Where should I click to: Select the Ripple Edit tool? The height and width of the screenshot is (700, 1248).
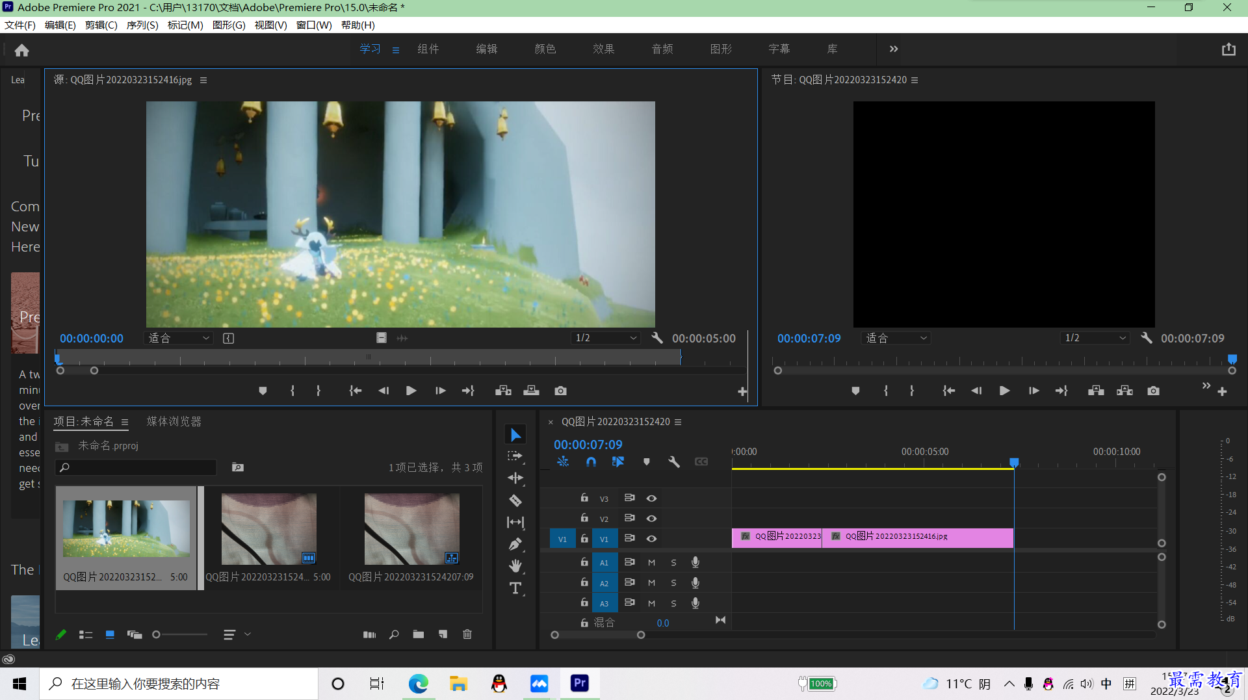[515, 478]
